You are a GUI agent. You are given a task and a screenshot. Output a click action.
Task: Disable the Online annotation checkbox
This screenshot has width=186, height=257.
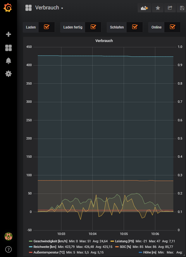(x=173, y=27)
